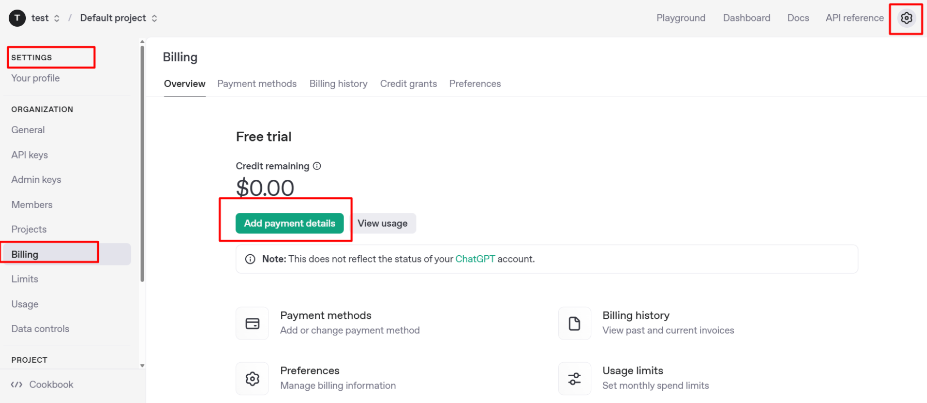
Task: Click the View usage button
Action: (x=382, y=224)
